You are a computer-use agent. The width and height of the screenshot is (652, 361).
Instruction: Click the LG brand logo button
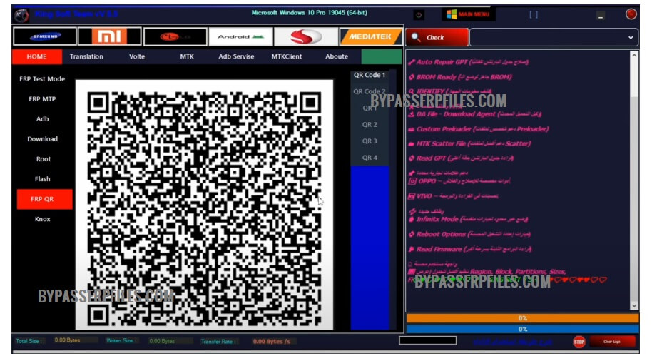pyautogui.click(x=175, y=36)
